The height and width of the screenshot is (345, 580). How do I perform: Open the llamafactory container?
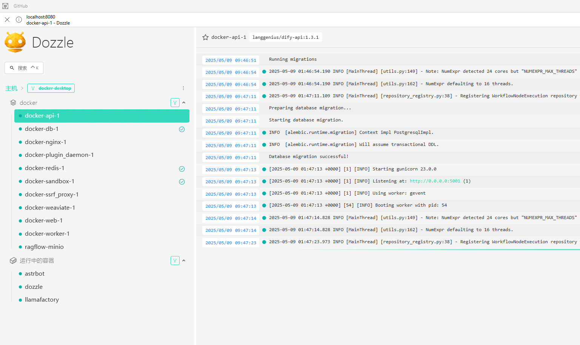[x=42, y=300]
